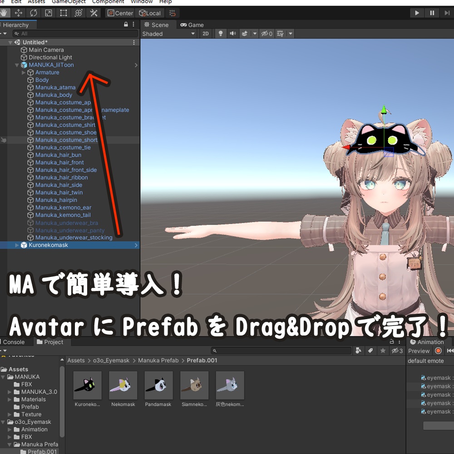Image resolution: width=454 pixels, height=454 pixels.
Task: Mute scene audio in the Scene toolbar
Action: pos(232,33)
